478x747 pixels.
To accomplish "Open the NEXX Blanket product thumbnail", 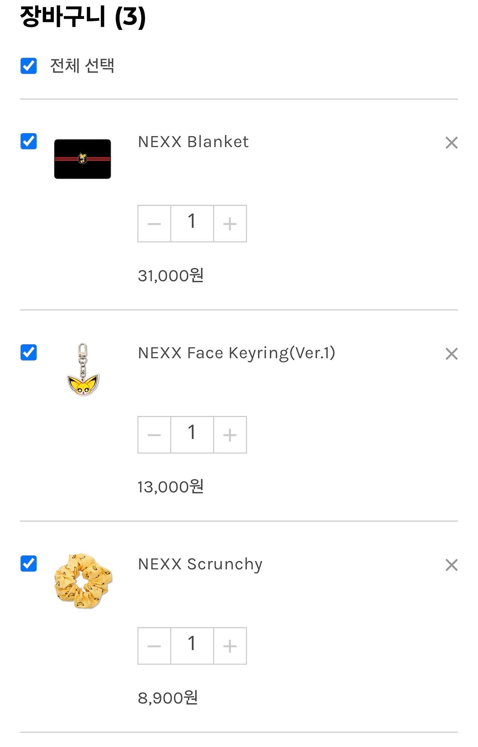I will [x=82, y=159].
